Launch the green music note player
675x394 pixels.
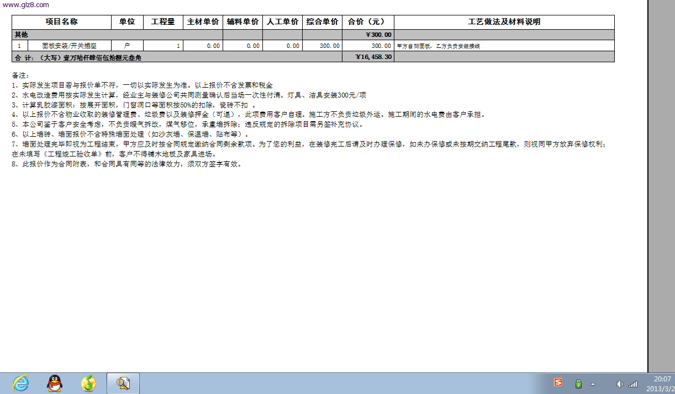(x=88, y=384)
